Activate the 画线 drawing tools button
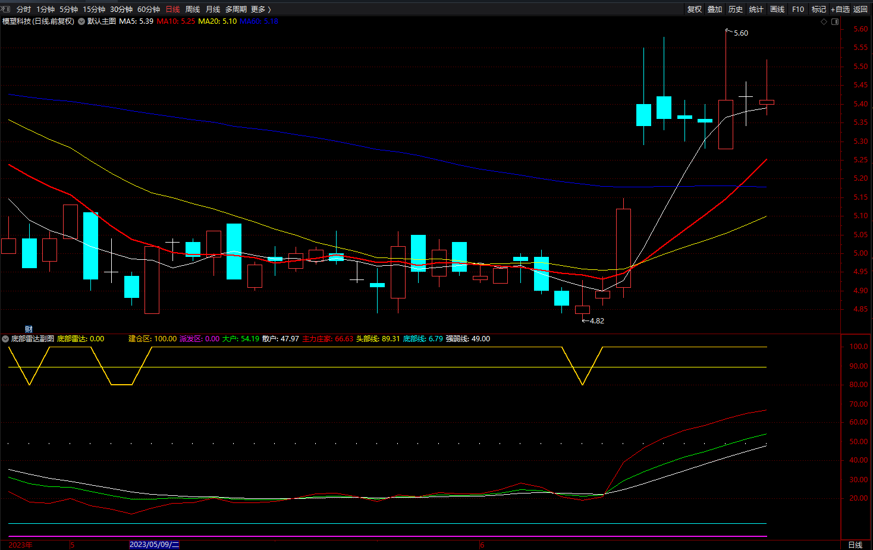Image resolution: width=873 pixels, height=550 pixels. pos(777,9)
